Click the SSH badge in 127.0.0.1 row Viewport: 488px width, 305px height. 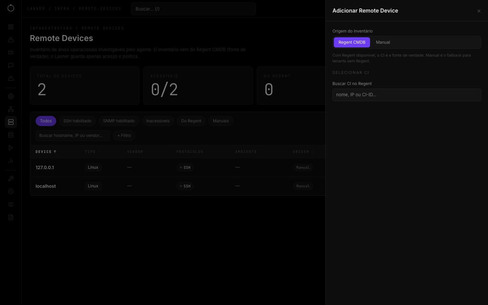[185, 167]
